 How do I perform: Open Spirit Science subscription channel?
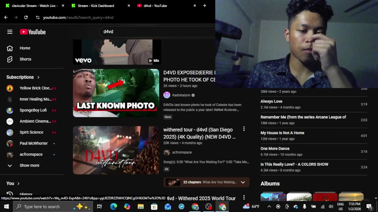(32, 132)
